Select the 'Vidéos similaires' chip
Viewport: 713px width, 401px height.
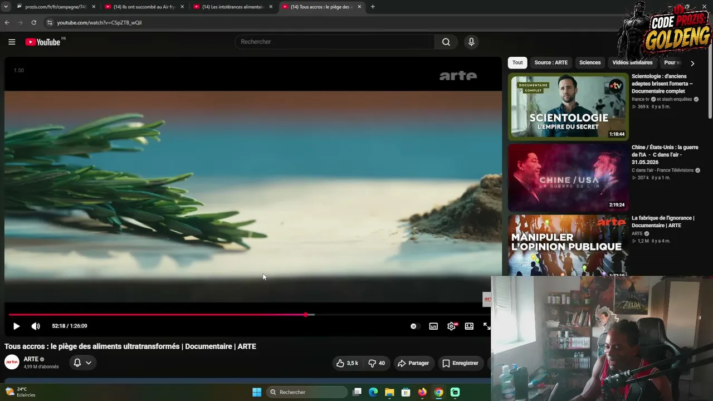[x=632, y=63]
